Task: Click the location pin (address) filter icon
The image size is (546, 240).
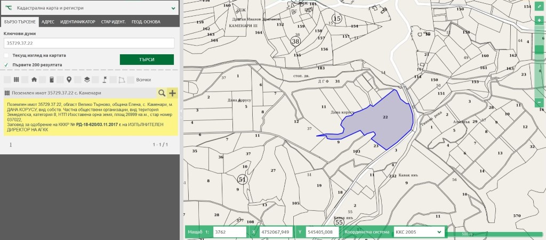Action: pyautogui.click(x=69, y=80)
